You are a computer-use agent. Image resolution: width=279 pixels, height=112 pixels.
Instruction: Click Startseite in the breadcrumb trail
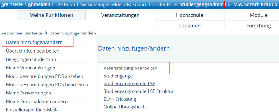(x=33, y=33)
